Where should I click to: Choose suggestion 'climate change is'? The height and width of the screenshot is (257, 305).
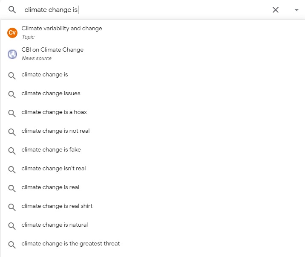click(152, 75)
